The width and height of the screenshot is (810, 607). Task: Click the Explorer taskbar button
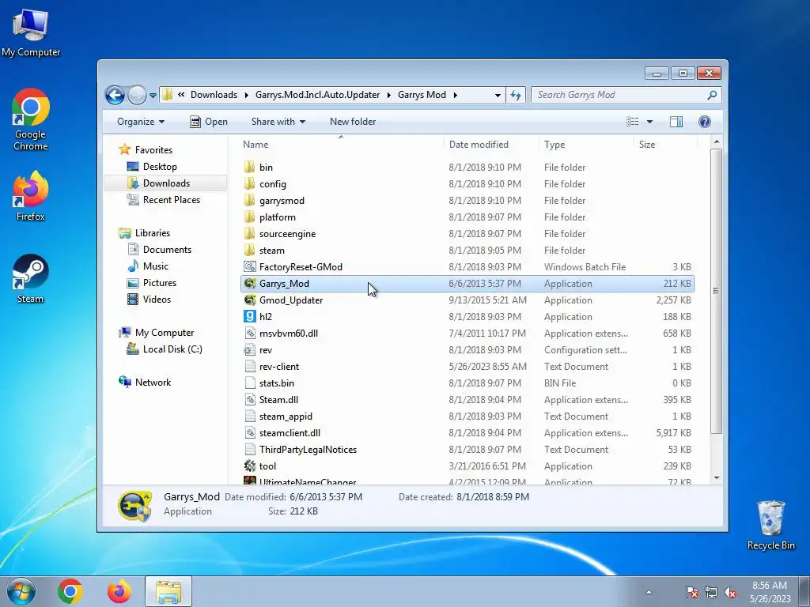coord(168,591)
